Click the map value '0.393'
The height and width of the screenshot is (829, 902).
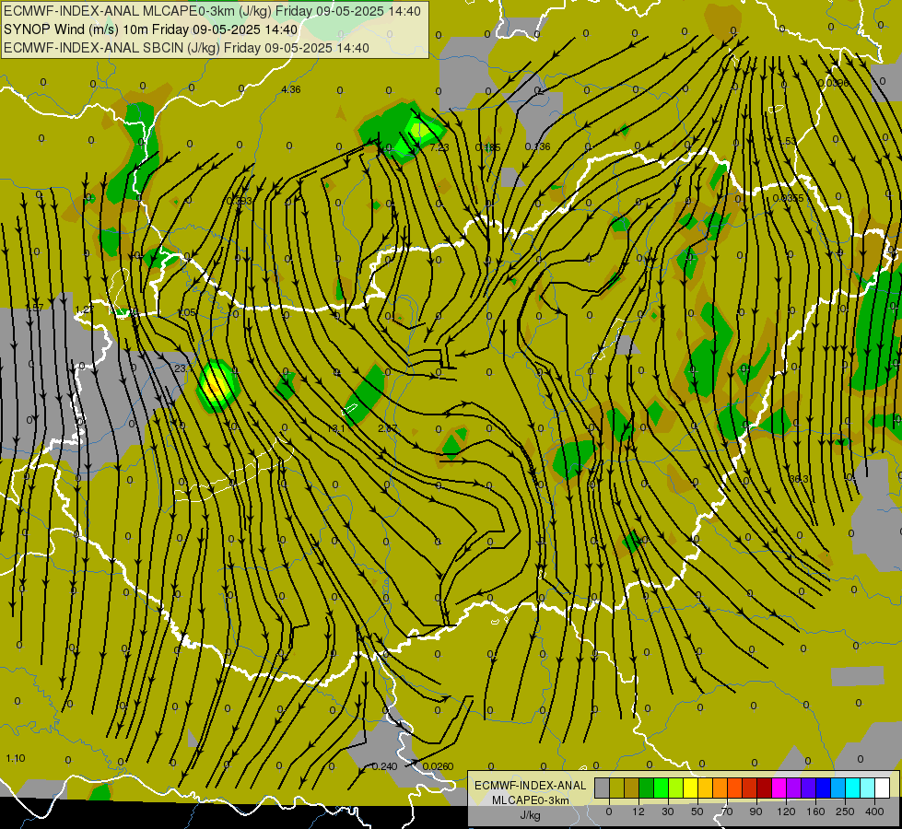click(x=240, y=201)
